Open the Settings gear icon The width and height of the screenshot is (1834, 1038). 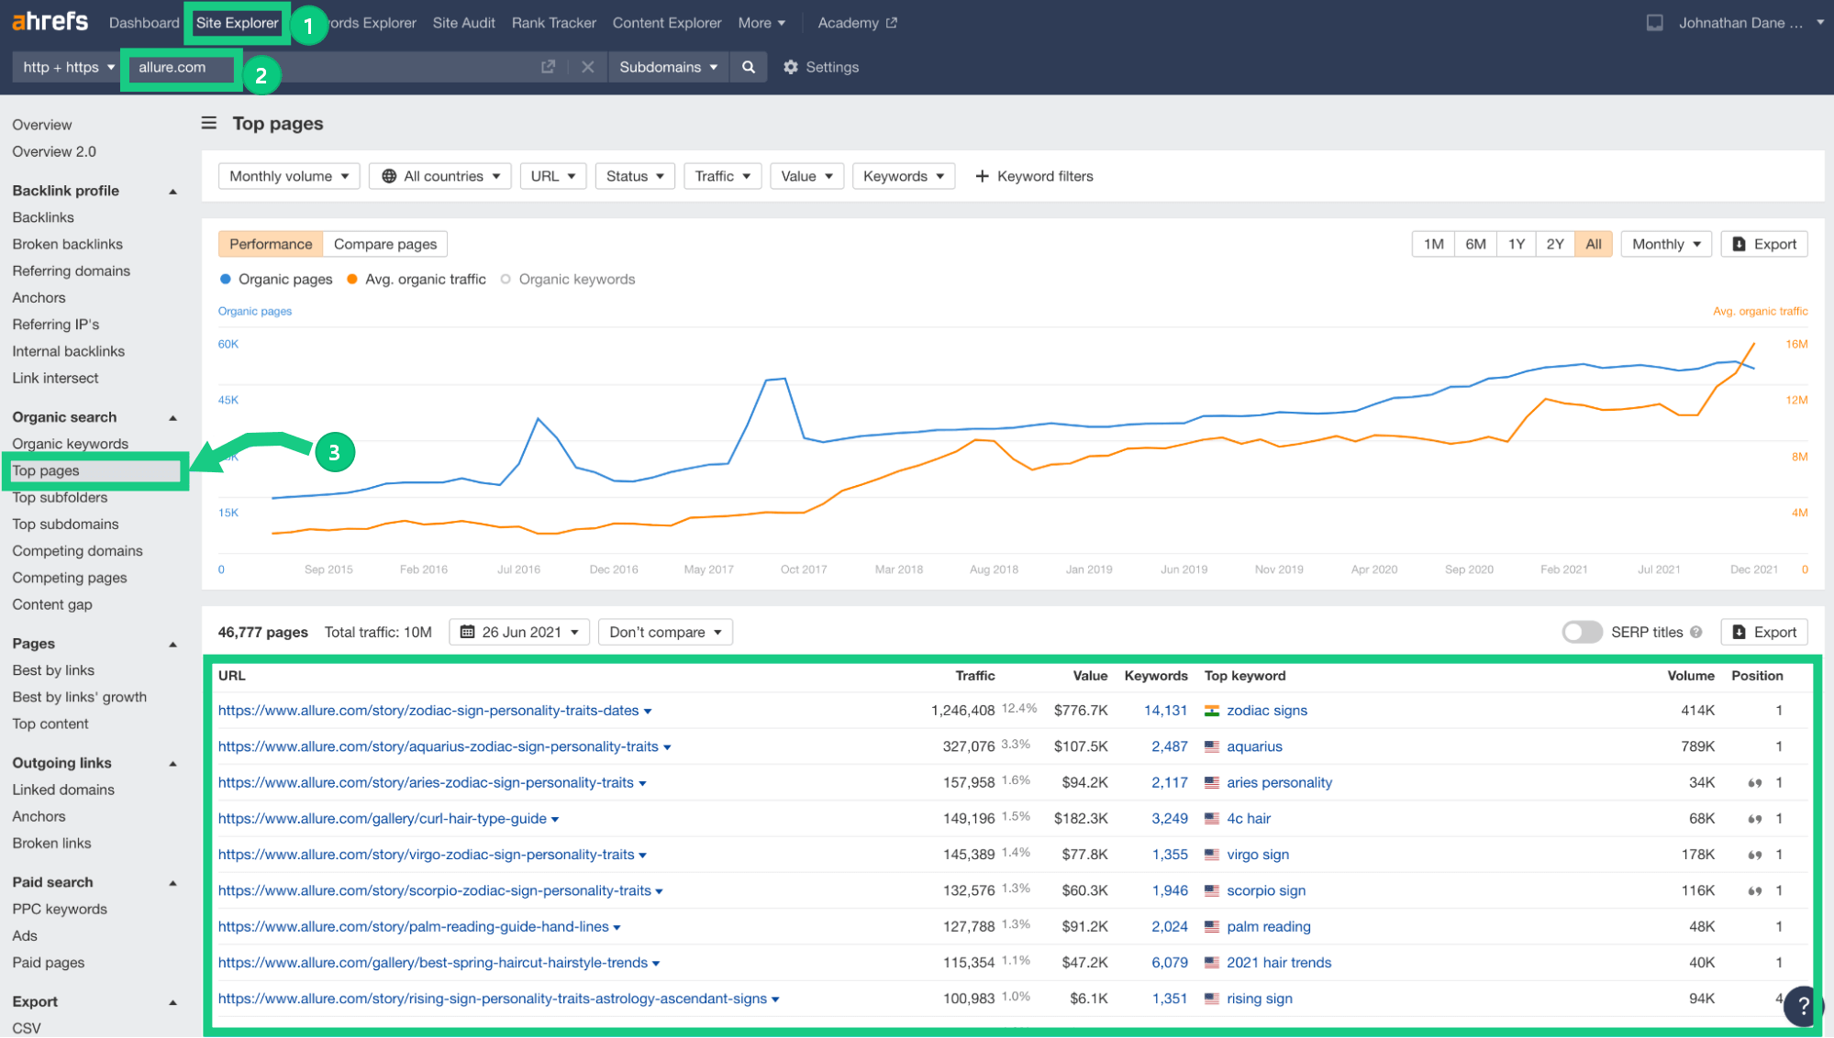(791, 67)
